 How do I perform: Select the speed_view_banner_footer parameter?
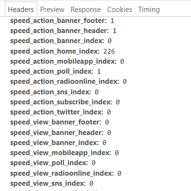point(56,122)
